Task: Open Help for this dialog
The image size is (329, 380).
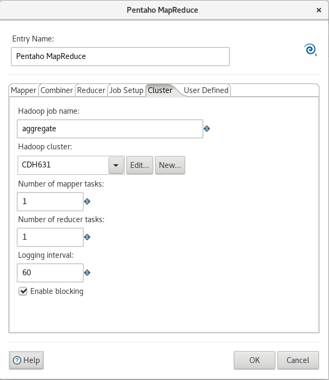Action: (26, 360)
